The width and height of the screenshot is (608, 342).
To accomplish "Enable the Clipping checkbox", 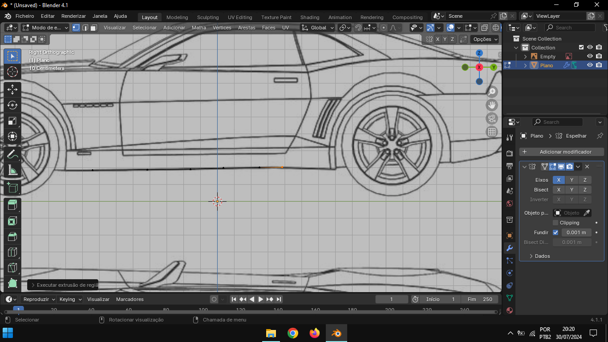I will (x=555, y=223).
